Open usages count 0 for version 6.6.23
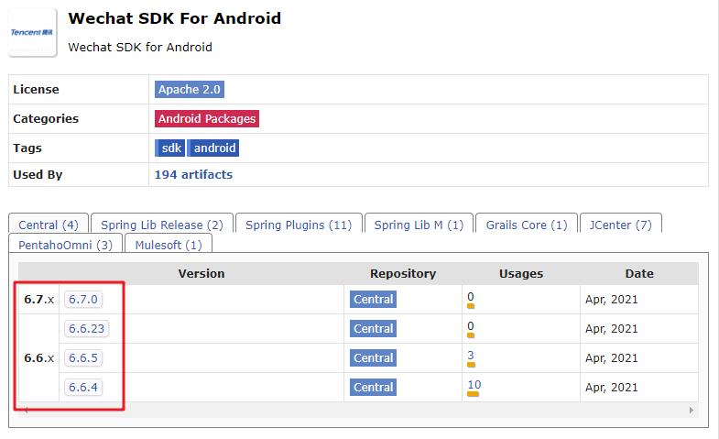719x439 pixels. pos(471,326)
